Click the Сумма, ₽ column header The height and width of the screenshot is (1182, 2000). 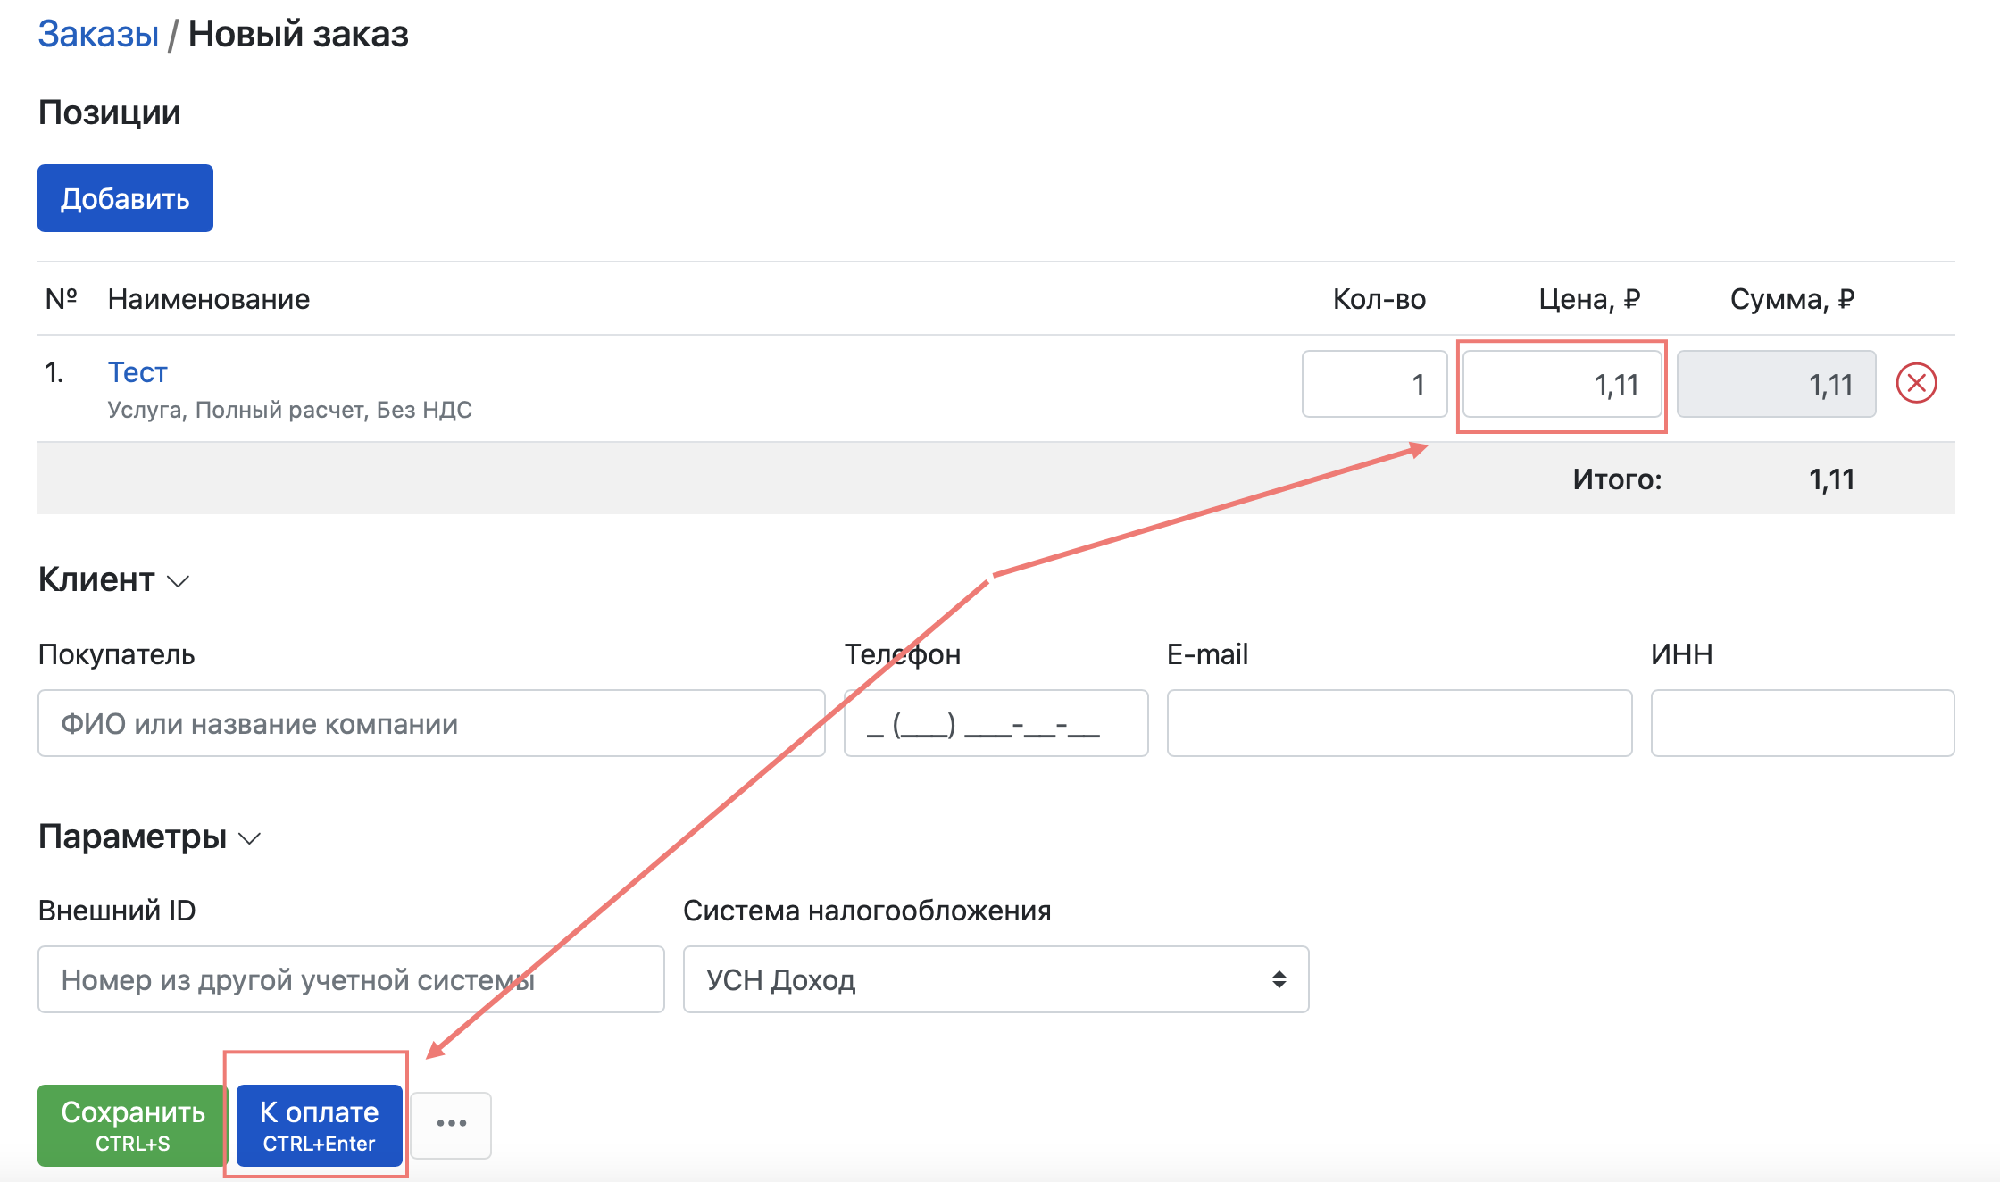1792,299
